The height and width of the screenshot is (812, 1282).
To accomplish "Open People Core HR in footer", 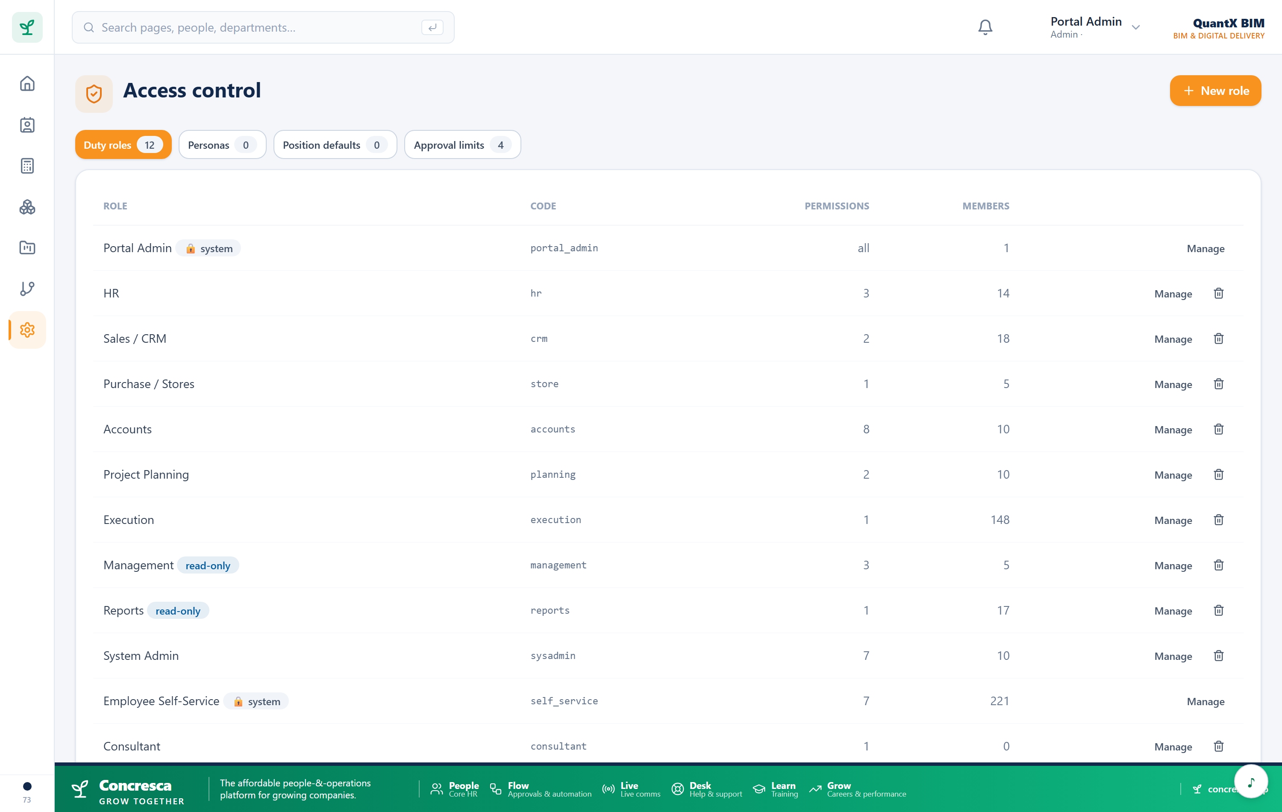I will coord(454,789).
